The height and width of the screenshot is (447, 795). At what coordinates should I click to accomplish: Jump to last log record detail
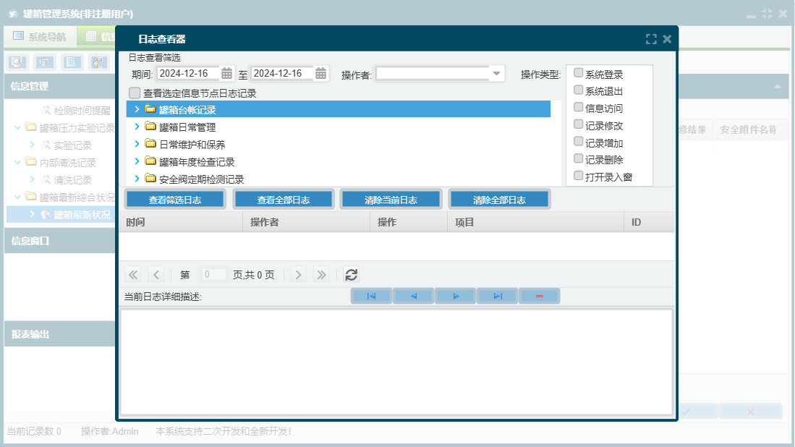pos(498,296)
